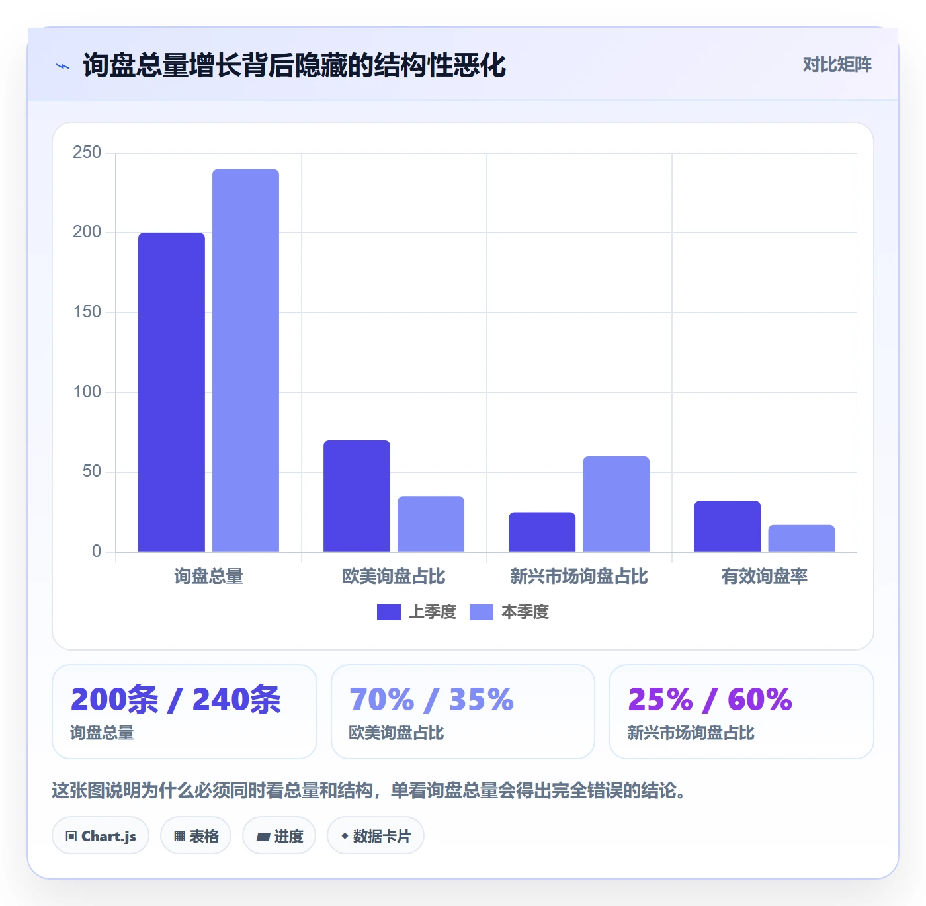
Task: Click the 欧美询盘占比 x-axis label under the chart
Action: (394, 577)
